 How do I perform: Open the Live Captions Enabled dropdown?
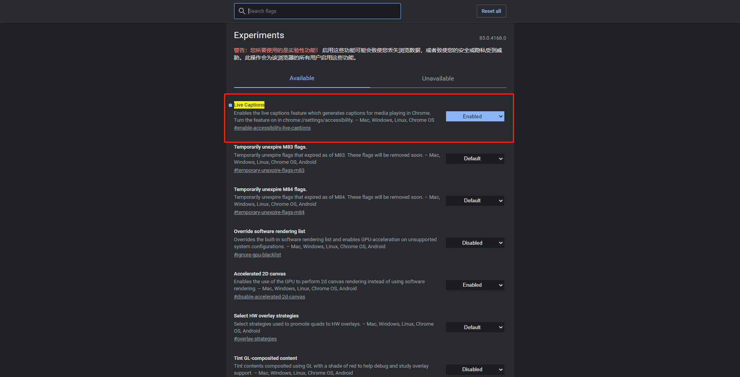point(475,116)
